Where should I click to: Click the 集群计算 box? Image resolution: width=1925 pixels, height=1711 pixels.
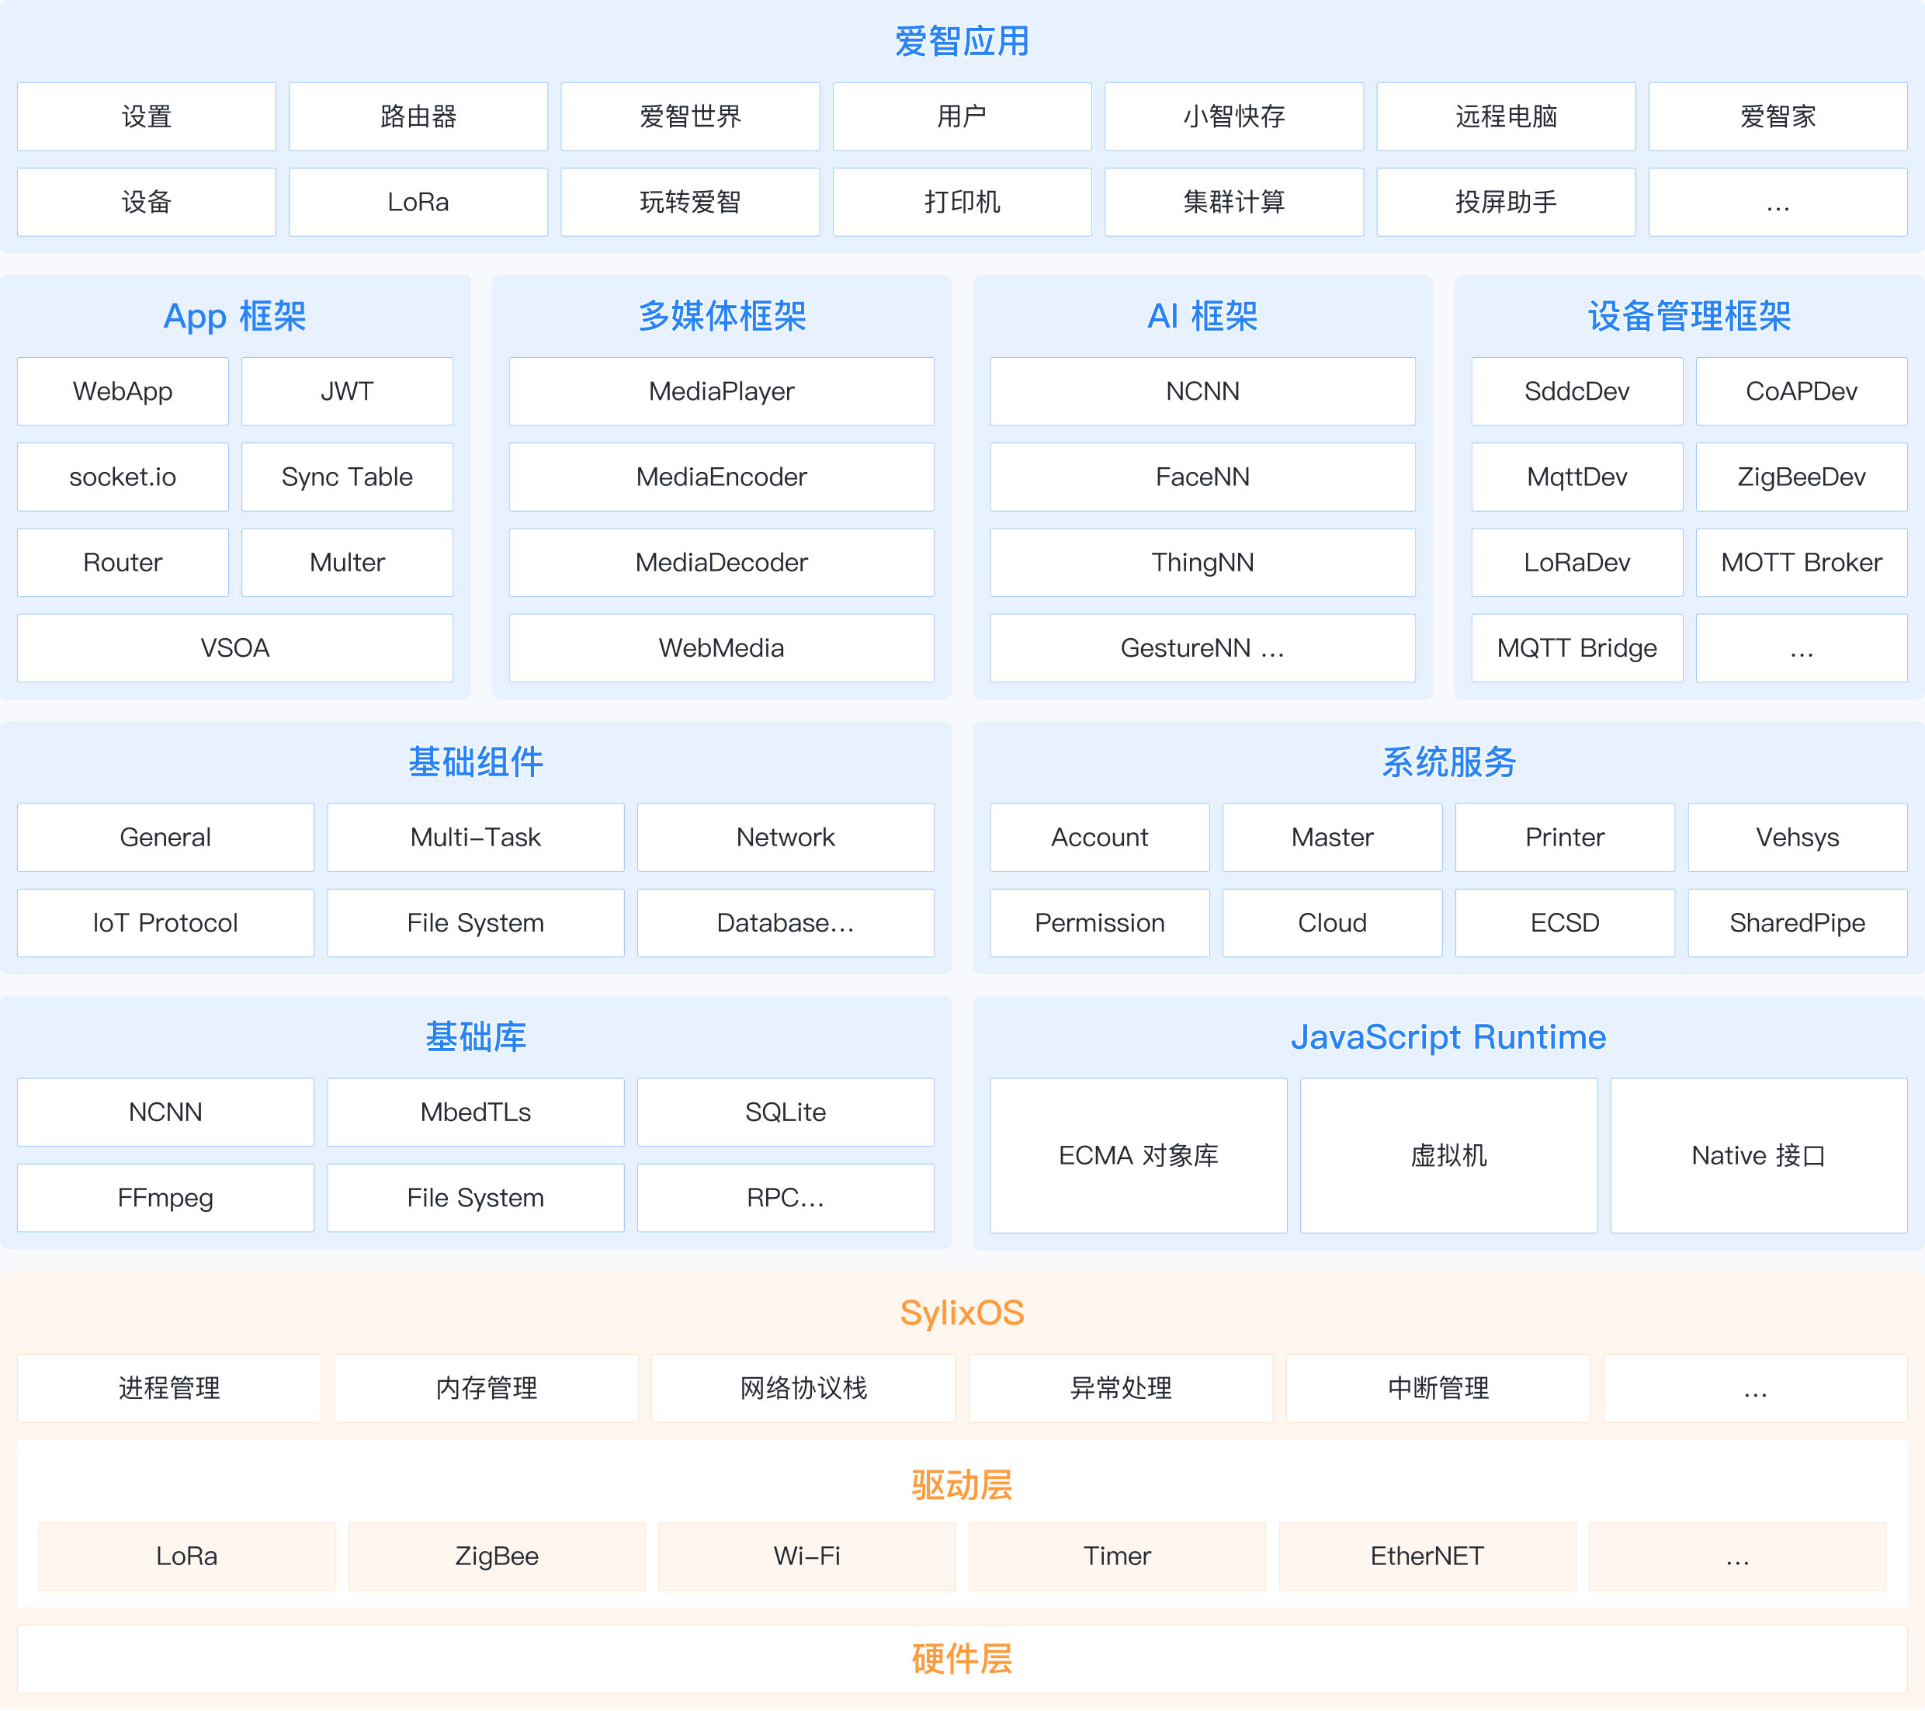(x=1233, y=203)
